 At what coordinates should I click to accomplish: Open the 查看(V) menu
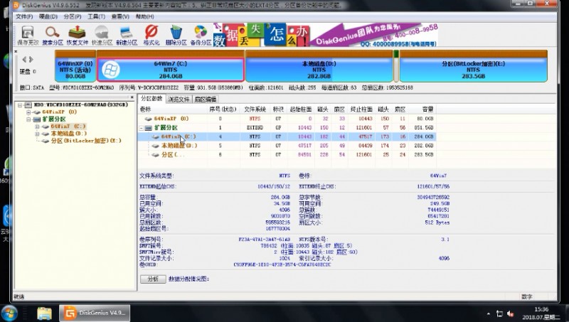coord(120,16)
